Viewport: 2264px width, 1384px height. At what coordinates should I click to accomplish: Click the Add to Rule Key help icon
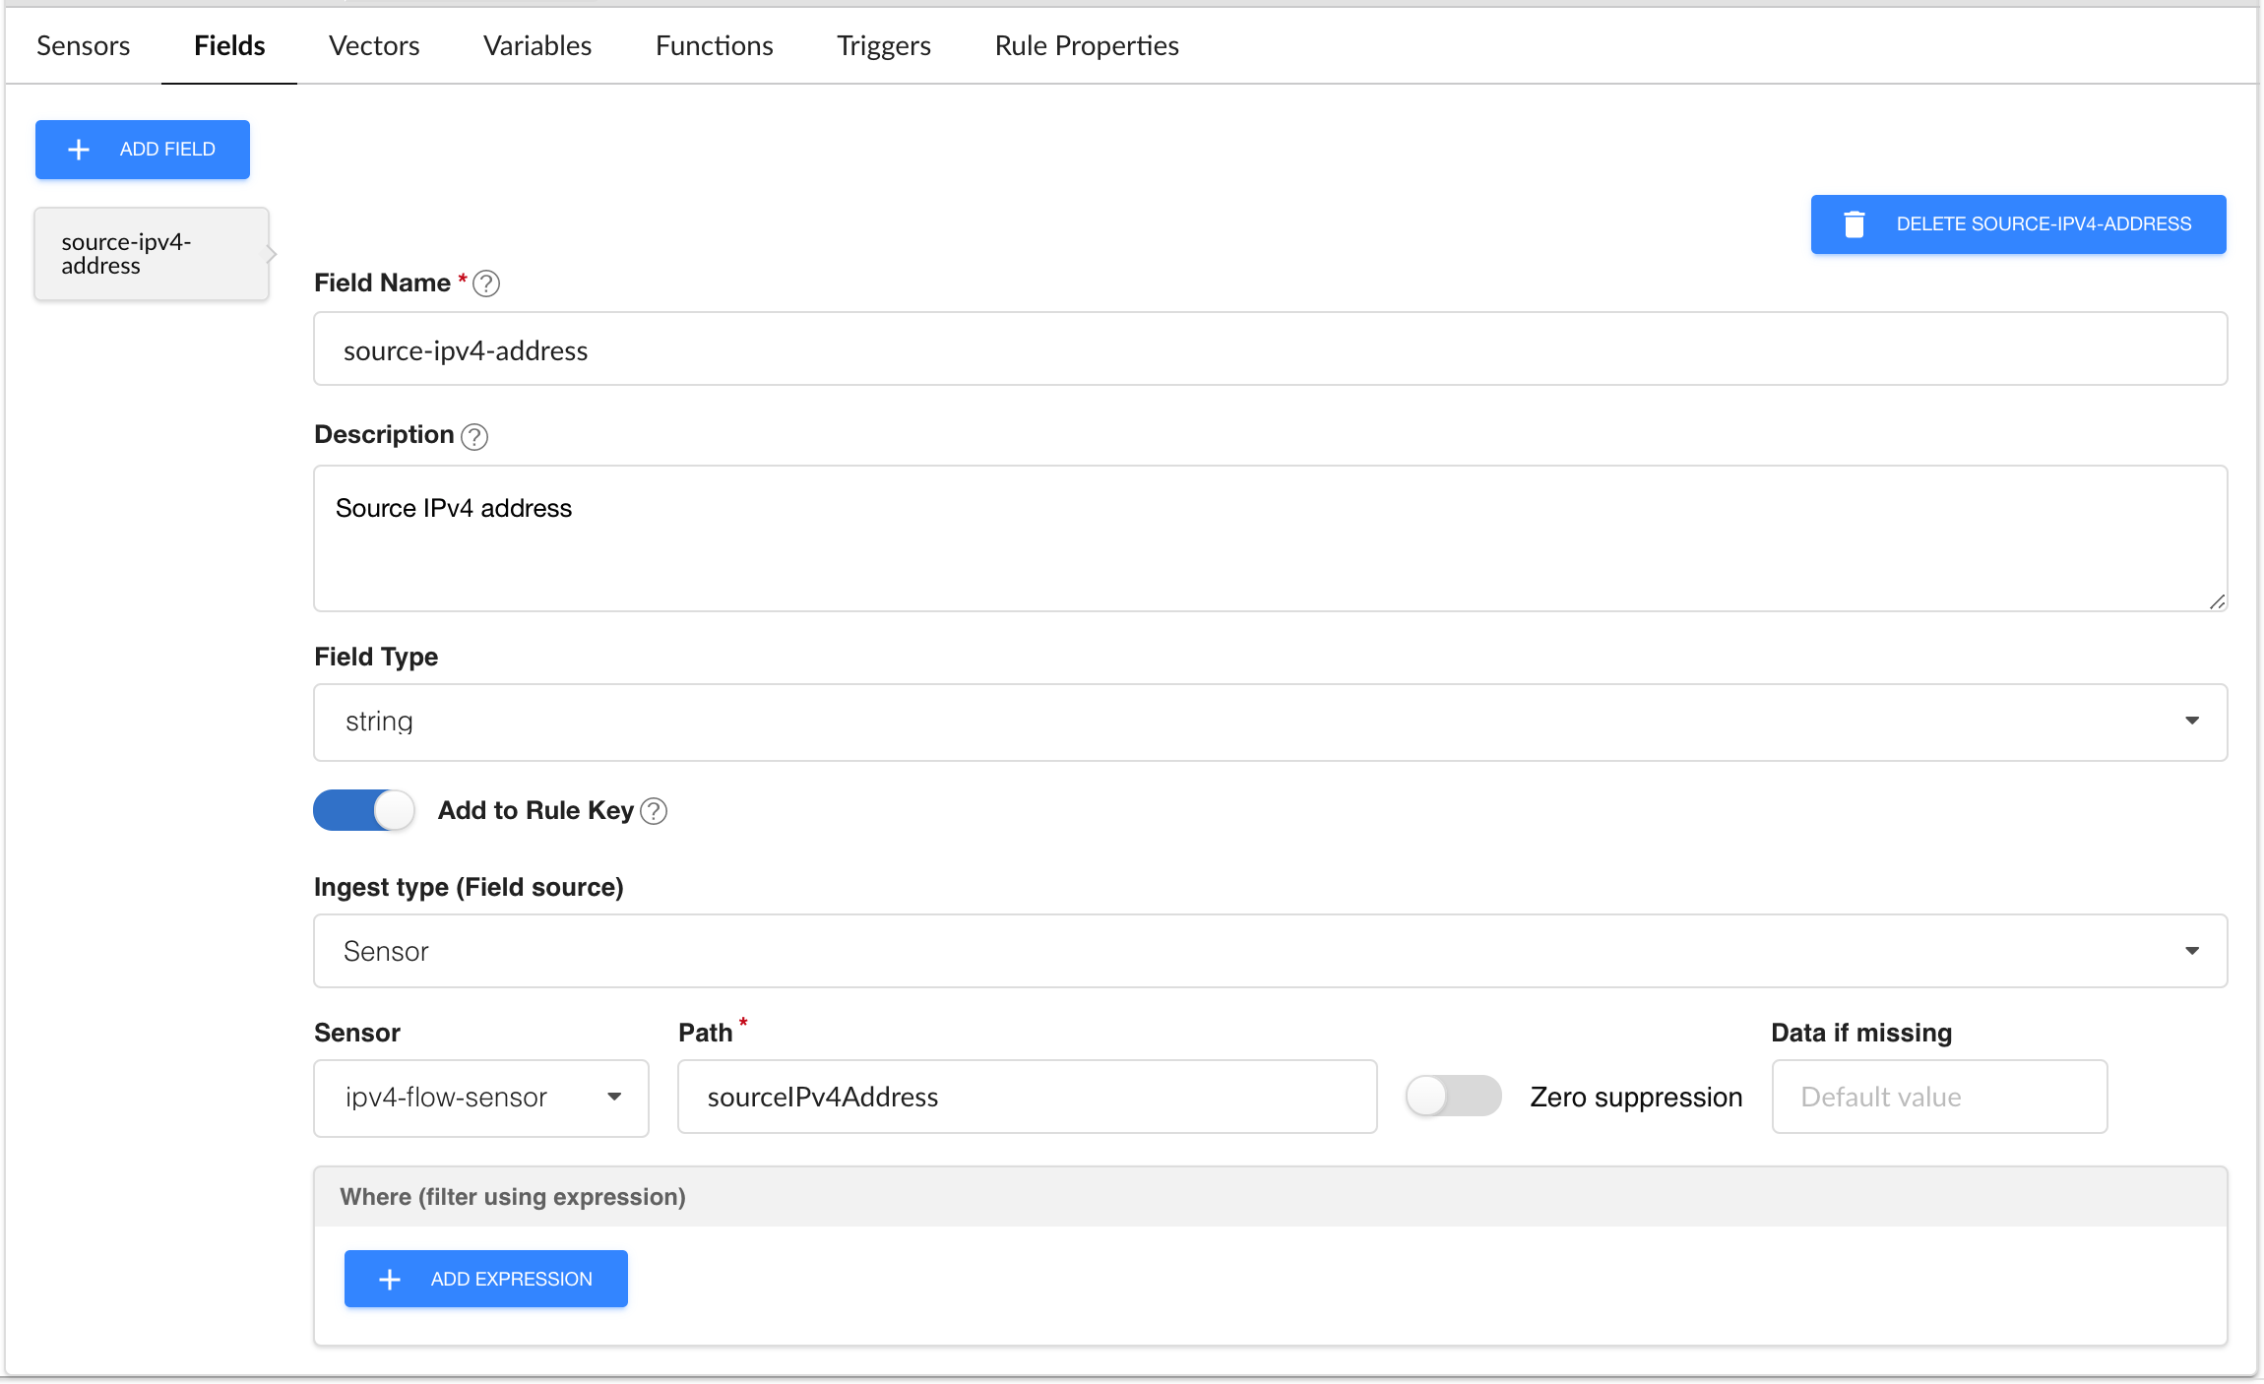654,811
